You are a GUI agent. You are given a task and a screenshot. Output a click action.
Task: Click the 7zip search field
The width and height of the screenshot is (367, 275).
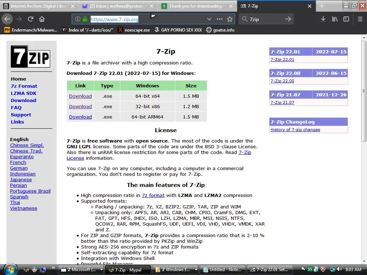click(x=266, y=19)
